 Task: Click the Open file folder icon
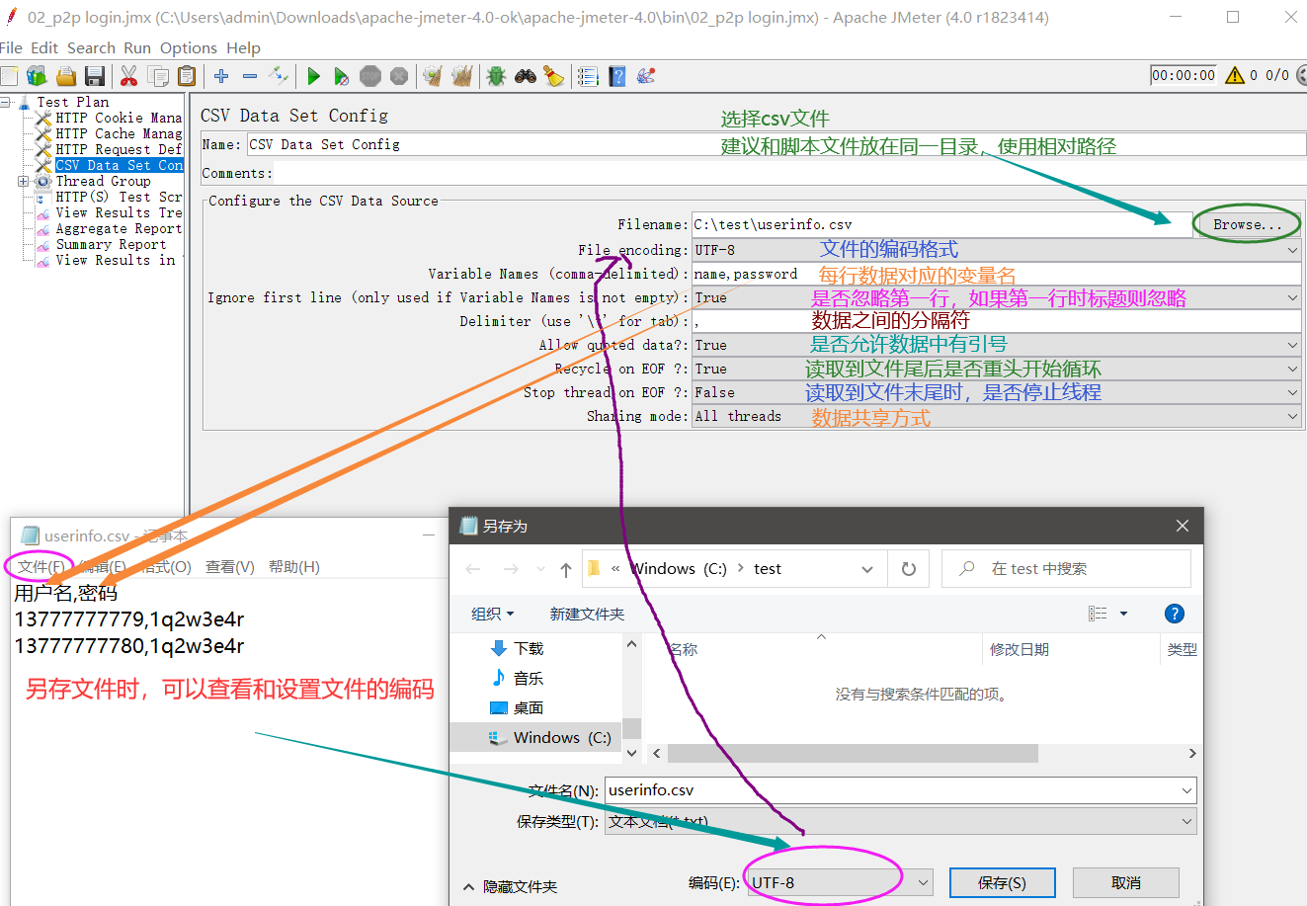click(x=66, y=76)
